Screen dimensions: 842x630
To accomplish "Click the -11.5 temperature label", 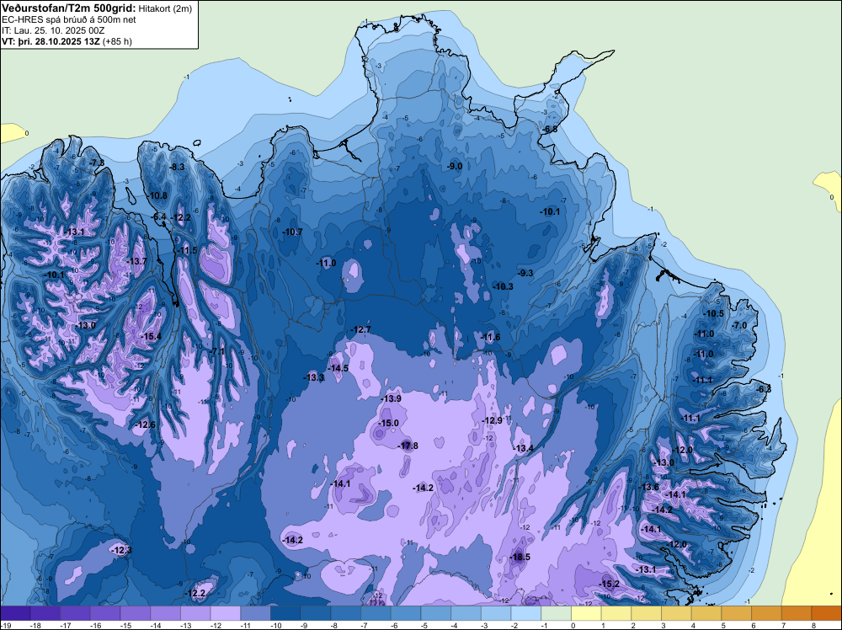I will (x=188, y=250).
